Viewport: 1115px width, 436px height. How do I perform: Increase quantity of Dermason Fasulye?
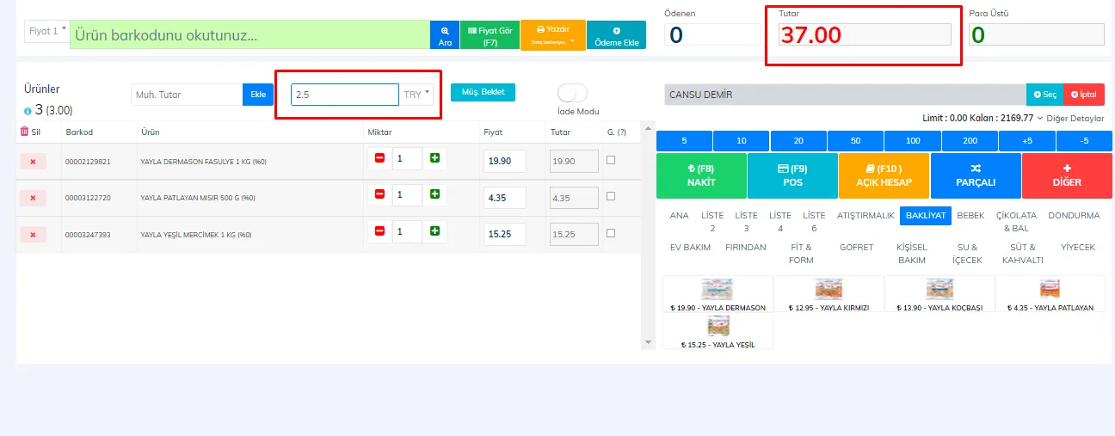[x=434, y=158]
